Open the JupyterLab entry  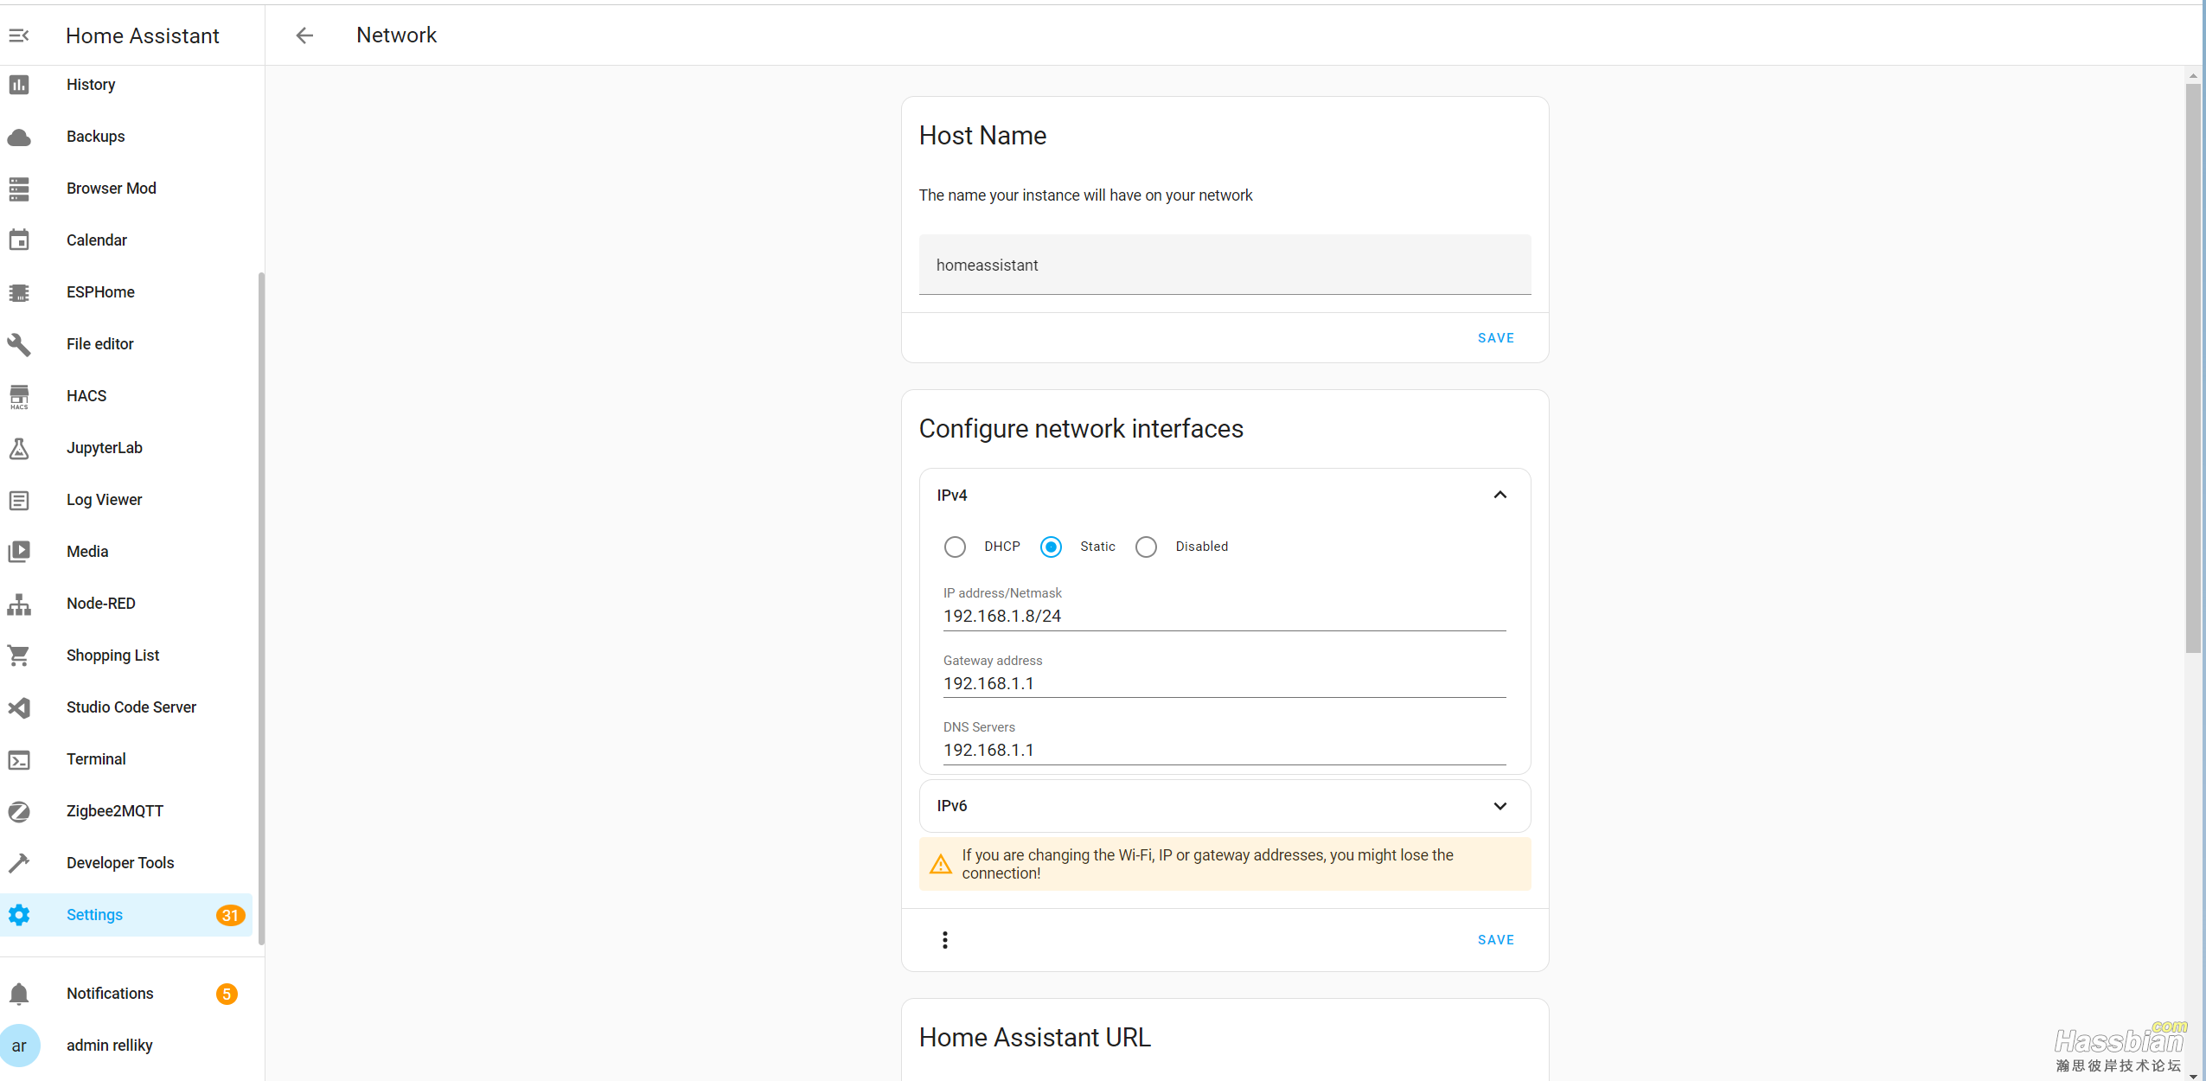click(x=126, y=448)
